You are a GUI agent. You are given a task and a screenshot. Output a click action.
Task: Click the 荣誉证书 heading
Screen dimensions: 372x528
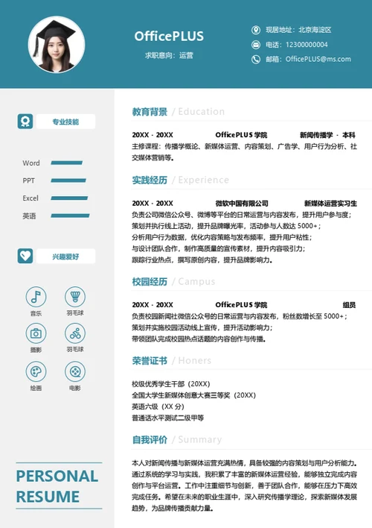pos(150,361)
